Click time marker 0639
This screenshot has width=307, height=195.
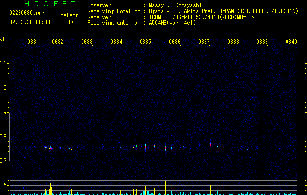262,42
